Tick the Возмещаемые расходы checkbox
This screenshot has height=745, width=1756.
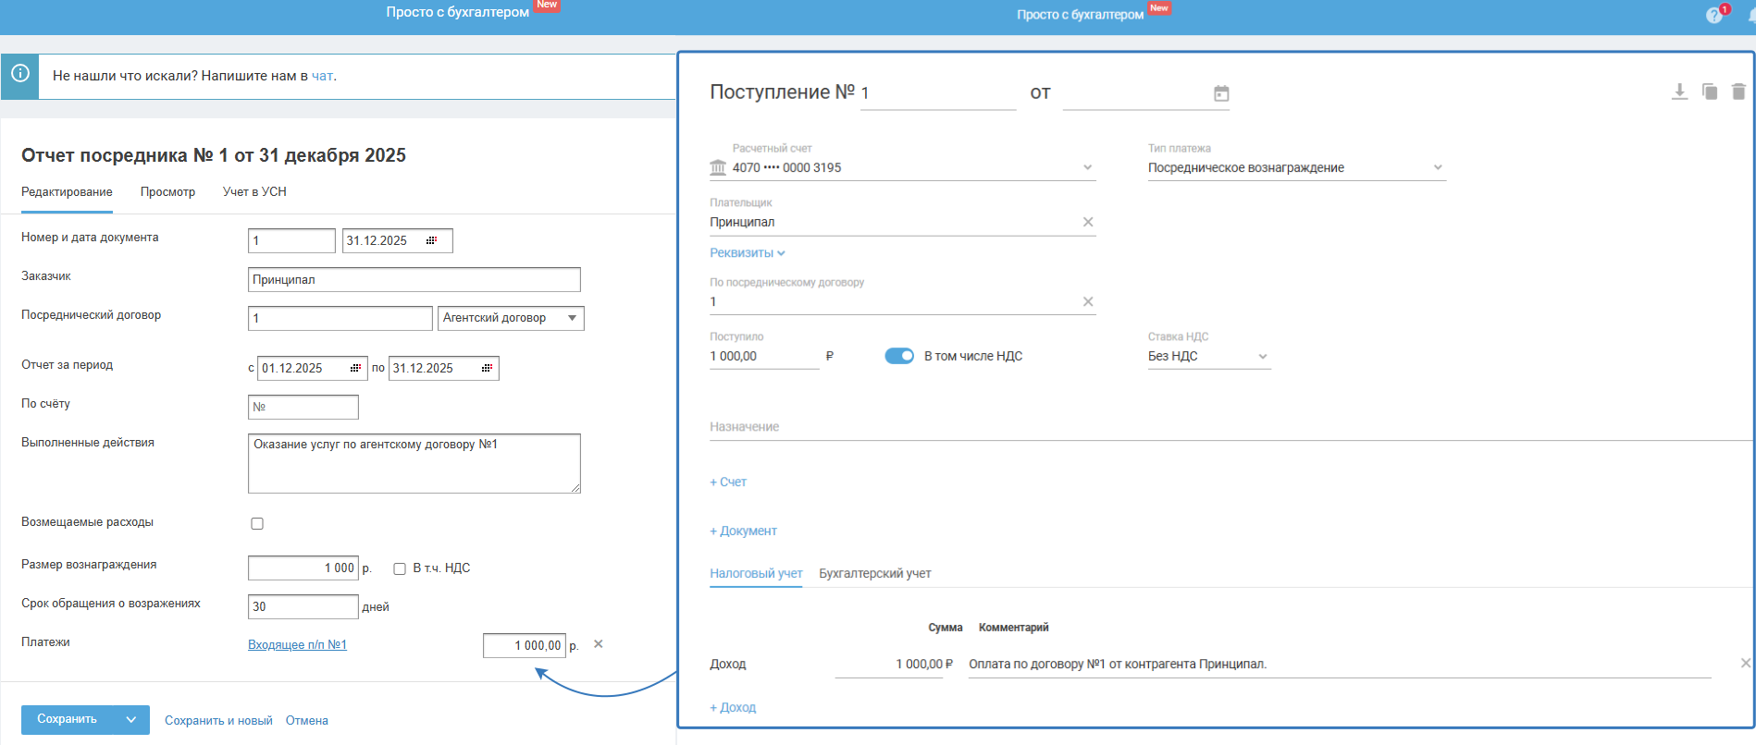(257, 523)
